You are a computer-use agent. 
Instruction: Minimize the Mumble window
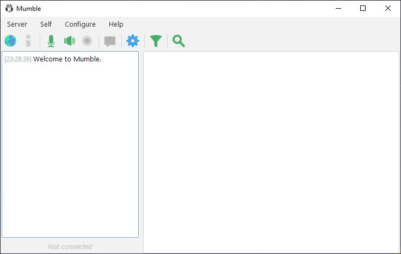click(x=338, y=9)
